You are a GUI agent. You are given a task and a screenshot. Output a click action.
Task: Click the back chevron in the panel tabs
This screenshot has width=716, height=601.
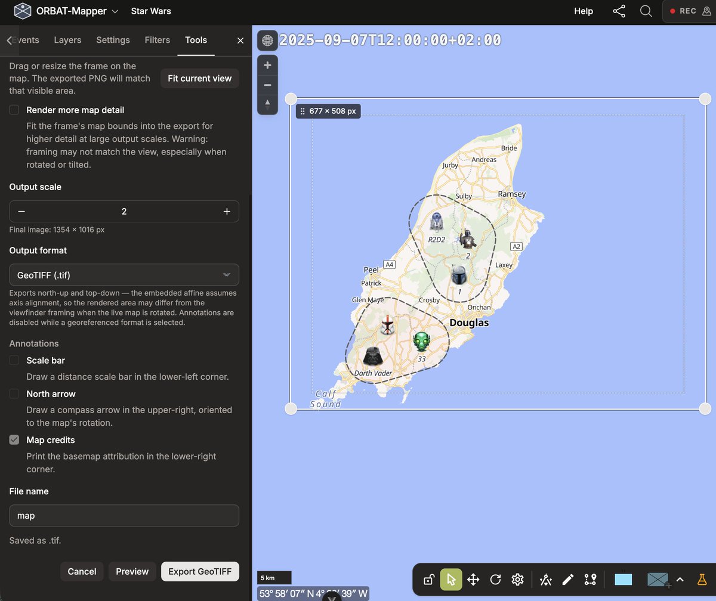click(9, 41)
